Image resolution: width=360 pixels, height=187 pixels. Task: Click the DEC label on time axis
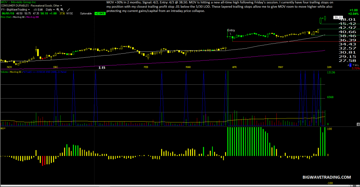tap(56, 67)
